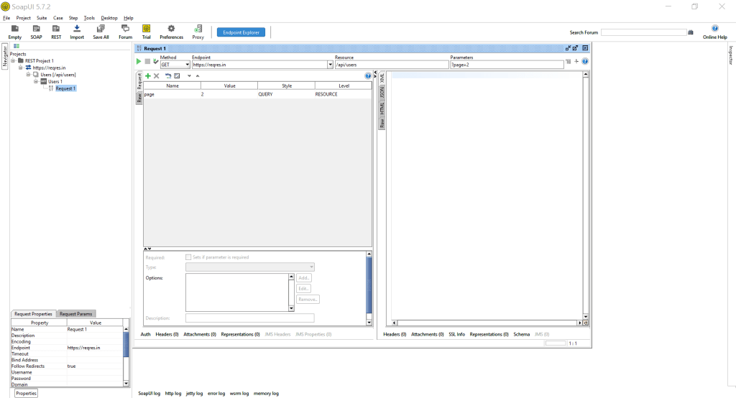Open the http log link

click(x=173, y=394)
